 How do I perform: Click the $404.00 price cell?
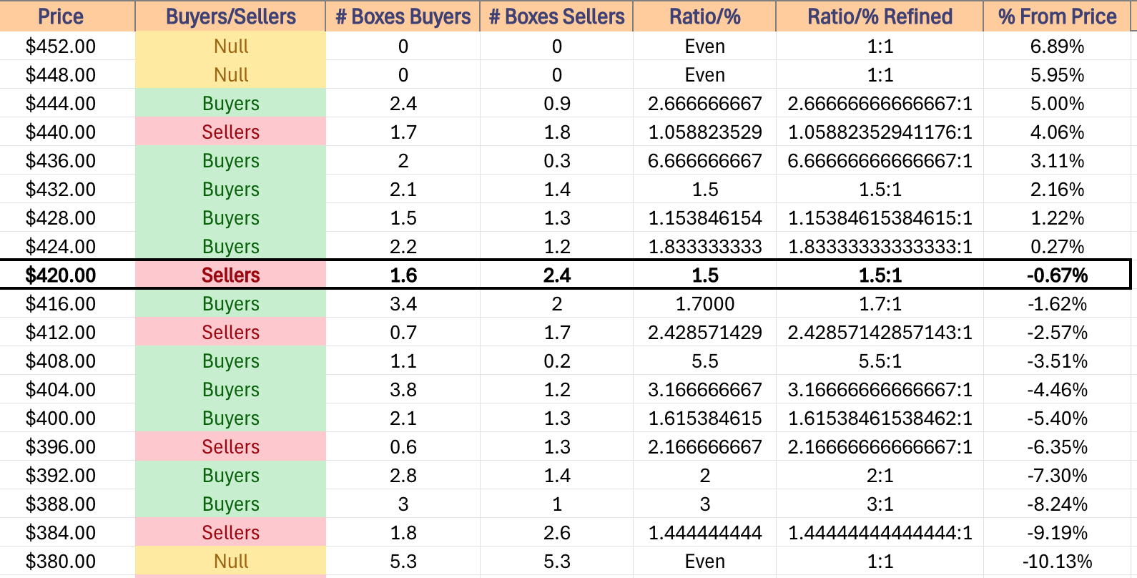(x=67, y=390)
